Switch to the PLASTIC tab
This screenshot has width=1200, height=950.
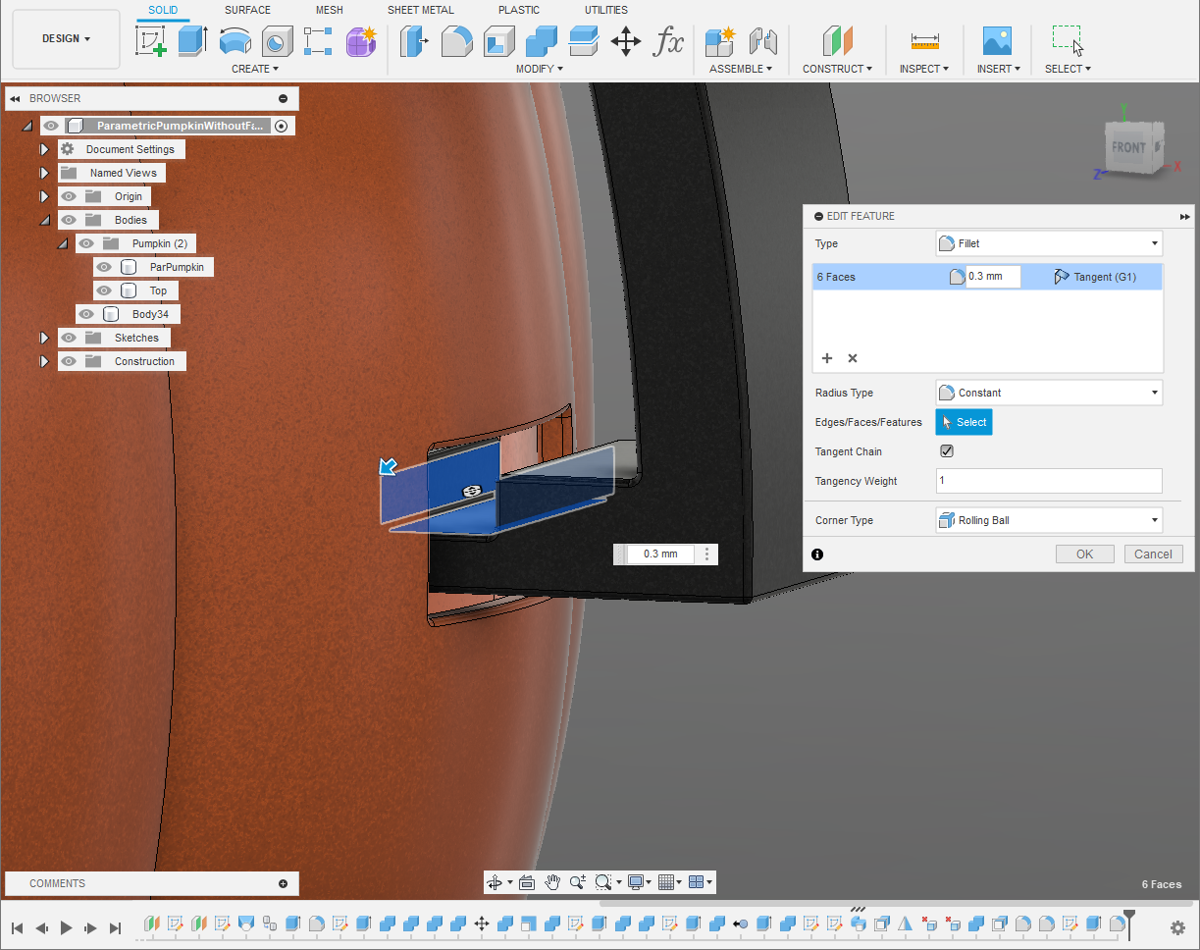pos(519,10)
